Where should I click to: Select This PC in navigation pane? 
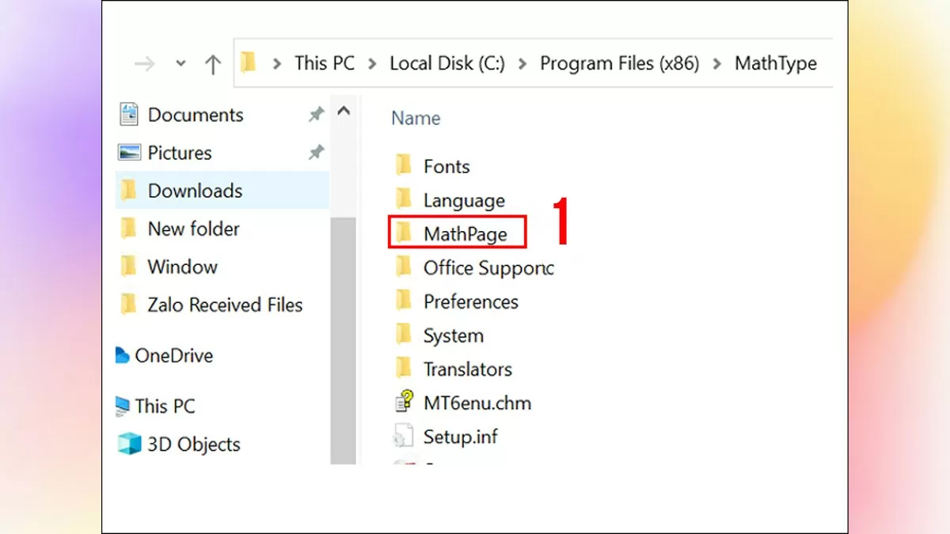tap(164, 406)
